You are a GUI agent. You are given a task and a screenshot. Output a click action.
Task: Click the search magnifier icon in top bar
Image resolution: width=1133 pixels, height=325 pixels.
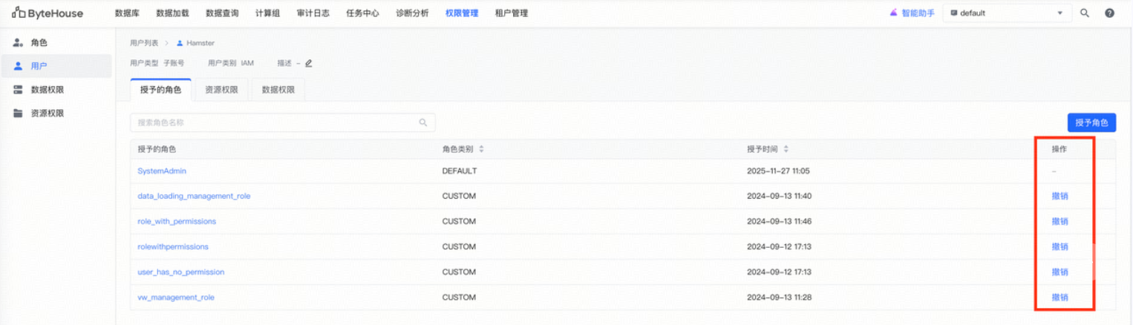coord(1085,13)
